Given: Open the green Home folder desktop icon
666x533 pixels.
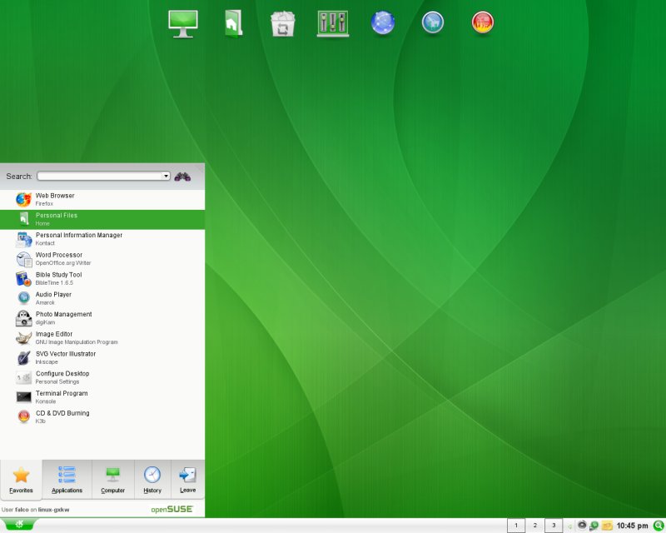Looking at the screenshot, I should [x=233, y=24].
